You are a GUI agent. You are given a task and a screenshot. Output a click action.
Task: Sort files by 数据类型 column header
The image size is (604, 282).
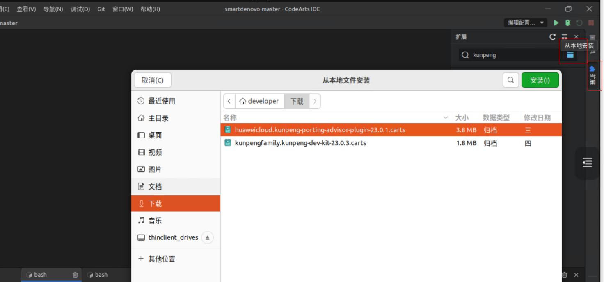tap(496, 118)
